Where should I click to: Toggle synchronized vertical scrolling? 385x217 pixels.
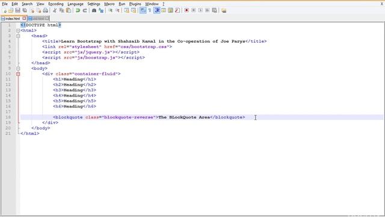126,10
